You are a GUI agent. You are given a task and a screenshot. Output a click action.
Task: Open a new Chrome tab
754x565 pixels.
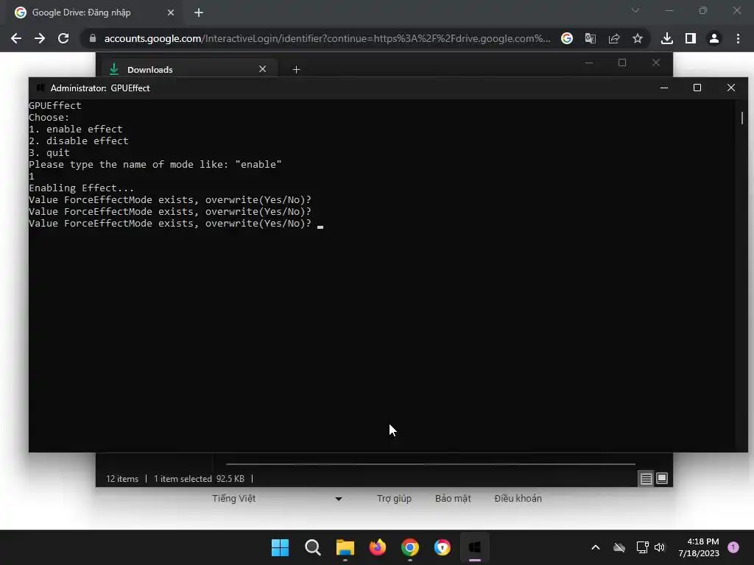[199, 13]
